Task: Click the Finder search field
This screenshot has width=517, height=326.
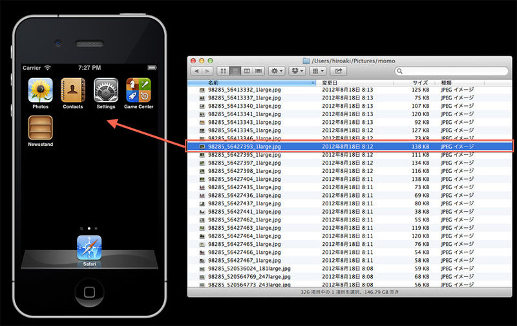Action: (451, 71)
